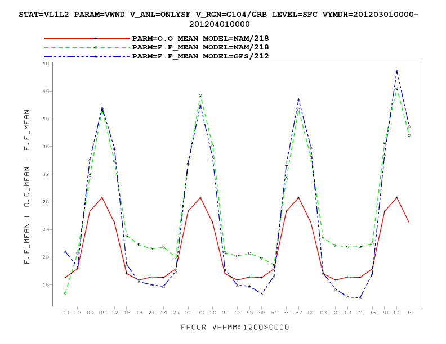446x344 pixels.
Task: Click the blue GFS peak marker at hour 57
Action: [x=298, y=100]
